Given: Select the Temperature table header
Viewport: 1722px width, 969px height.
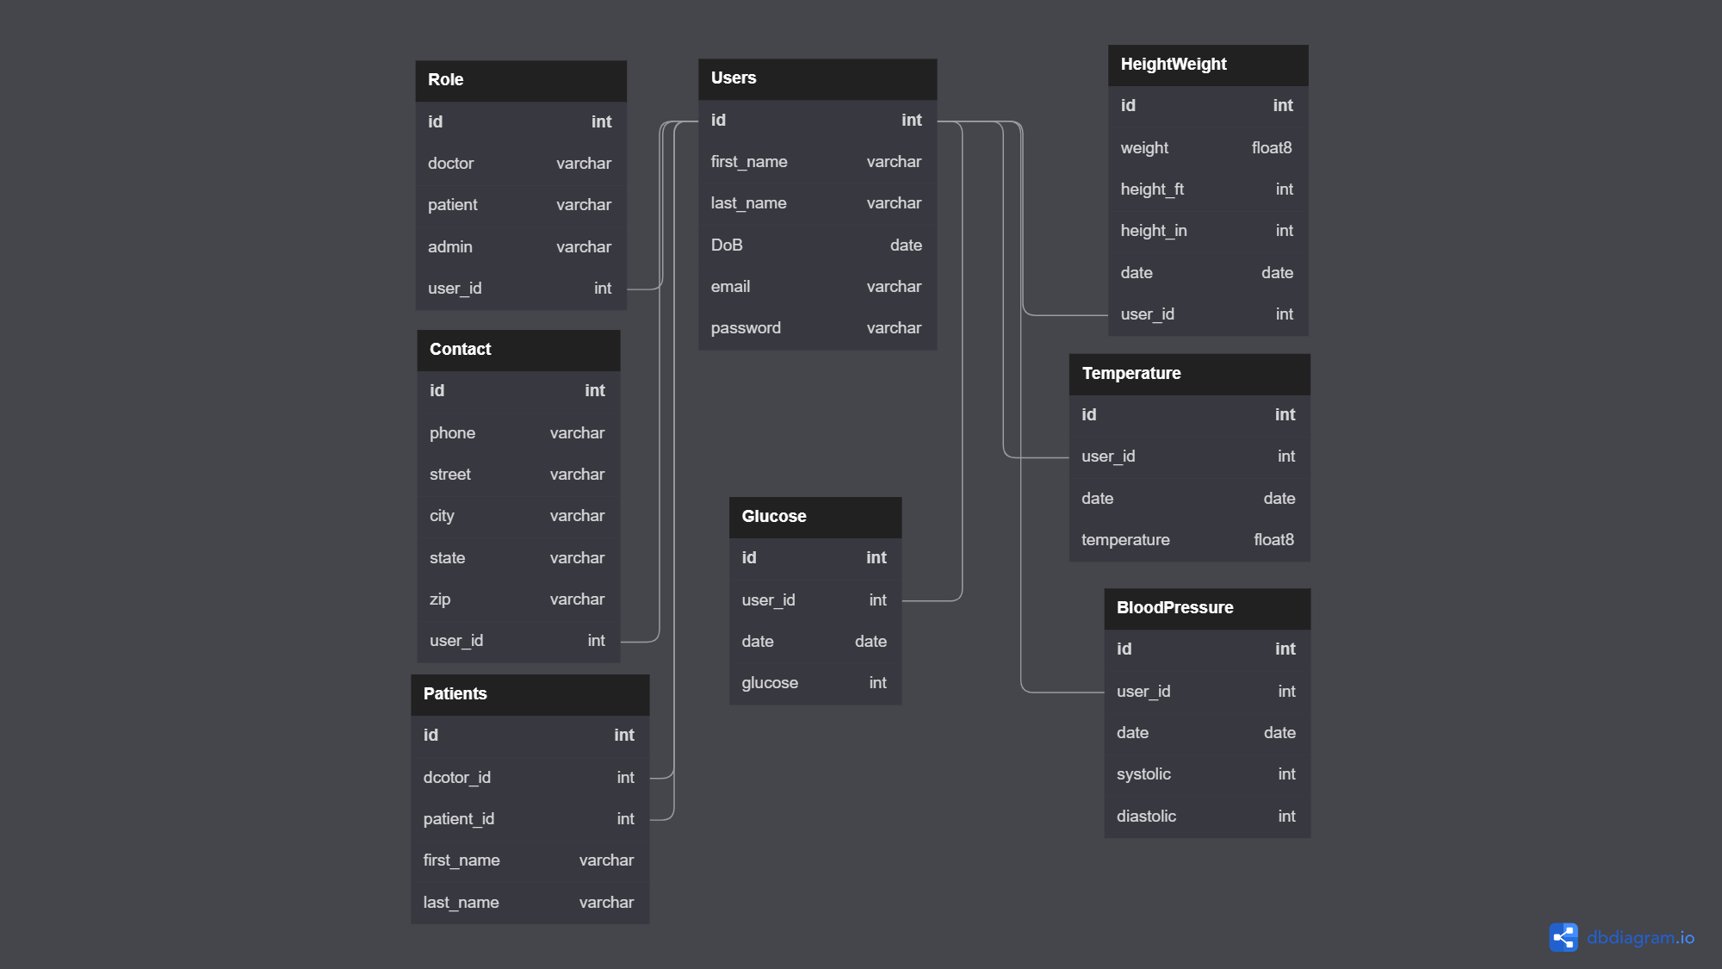Looking at the screenshot, I should 1189,373.
